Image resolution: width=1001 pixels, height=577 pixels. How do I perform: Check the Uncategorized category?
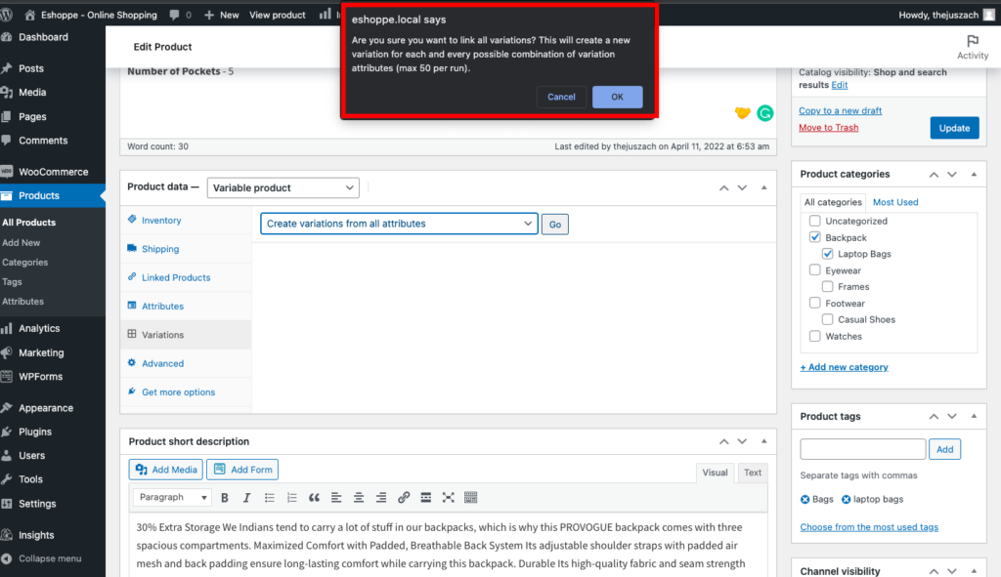pyautogui.click(x=814, y=221)
